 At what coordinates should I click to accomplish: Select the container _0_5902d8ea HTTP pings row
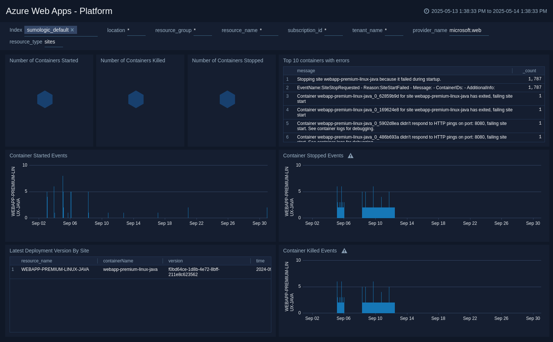[414, 126]
